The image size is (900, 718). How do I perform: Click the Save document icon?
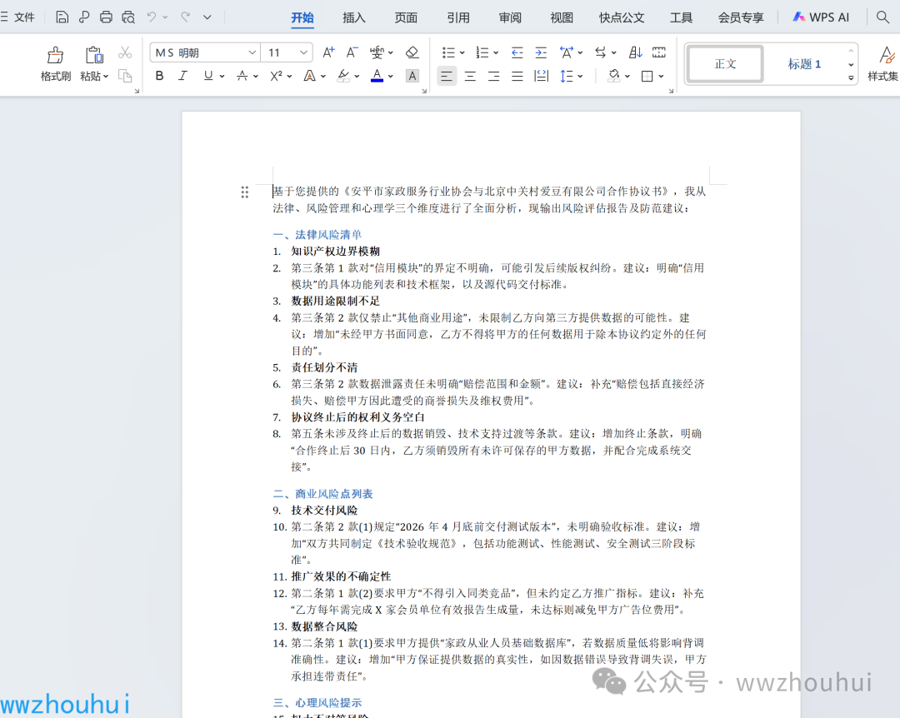(62, 17)
